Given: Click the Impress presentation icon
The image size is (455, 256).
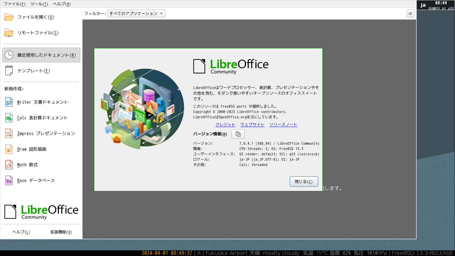Looking at the screenshot, I should point(9,133).
